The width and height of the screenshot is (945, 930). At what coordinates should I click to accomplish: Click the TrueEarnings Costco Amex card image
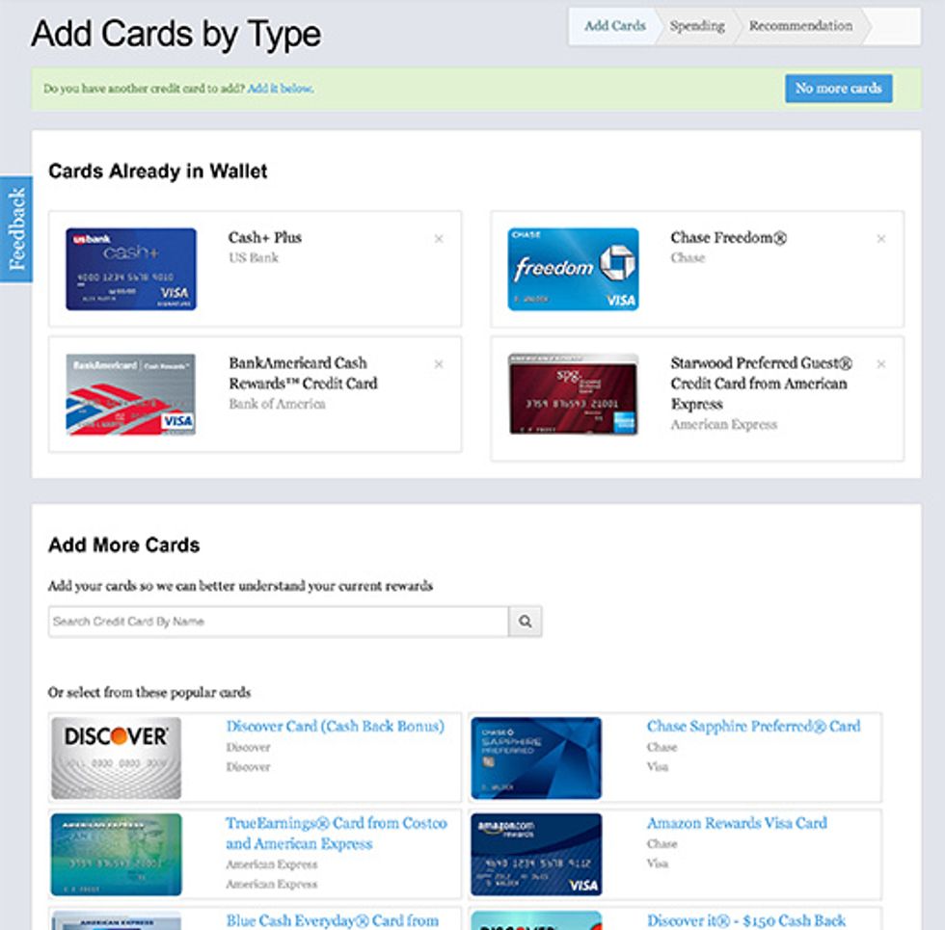[x=117, y=854]
